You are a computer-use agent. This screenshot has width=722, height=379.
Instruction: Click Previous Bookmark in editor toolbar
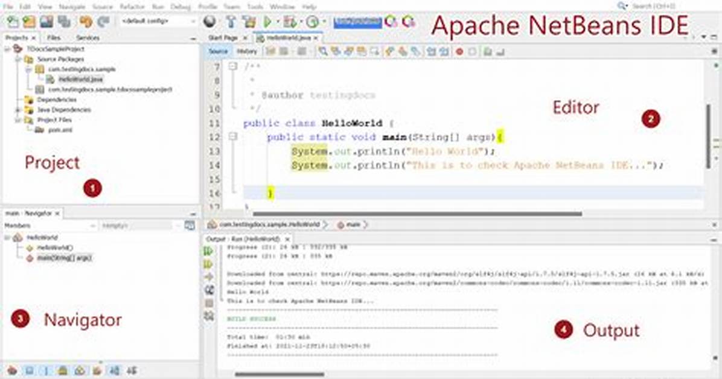390,51
